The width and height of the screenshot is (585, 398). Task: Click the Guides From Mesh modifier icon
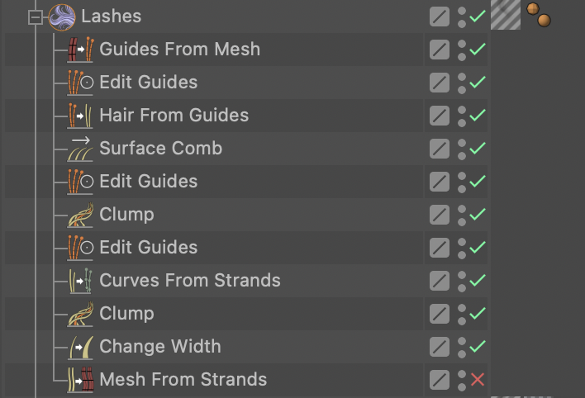pyautogui.click(x=80, y=50)
